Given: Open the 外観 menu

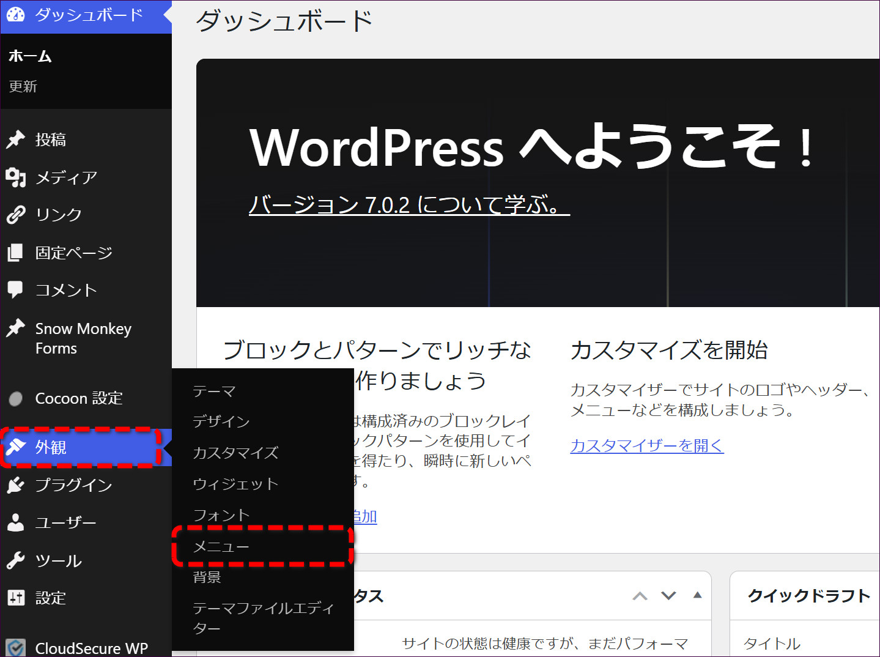Looking at the screenshot, I should pyautogui.click(x=86, y=447).
